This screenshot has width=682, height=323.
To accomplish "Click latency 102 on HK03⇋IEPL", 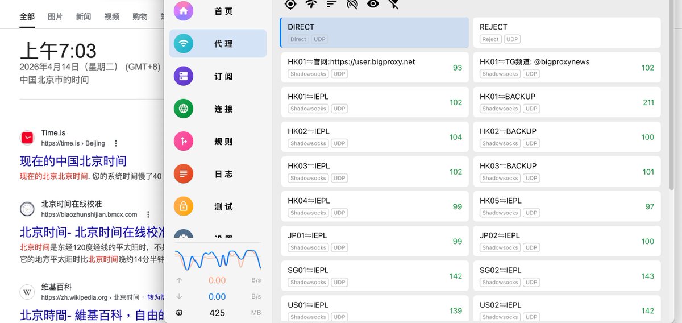I will [x=456, y=172].
